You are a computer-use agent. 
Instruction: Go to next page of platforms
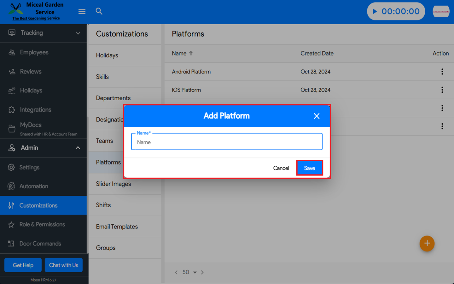pyautogui.click(x=202, y=272)
